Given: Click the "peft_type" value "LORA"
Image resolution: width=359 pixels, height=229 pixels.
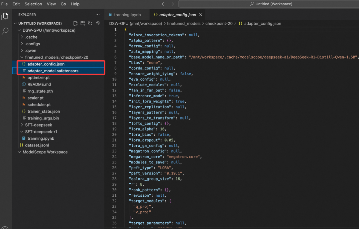Looking at the screenshot, I should (164, 168).
